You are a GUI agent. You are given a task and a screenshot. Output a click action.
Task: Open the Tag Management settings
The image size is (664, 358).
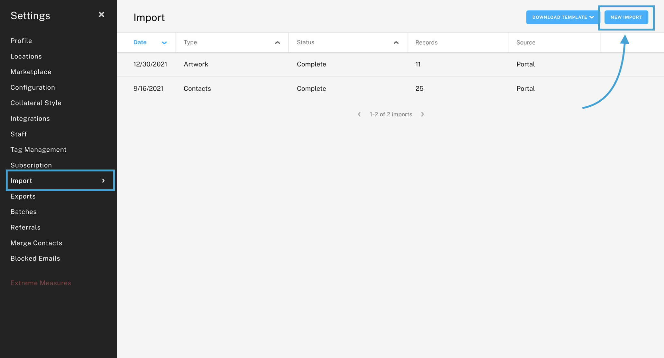click(38, 149)
